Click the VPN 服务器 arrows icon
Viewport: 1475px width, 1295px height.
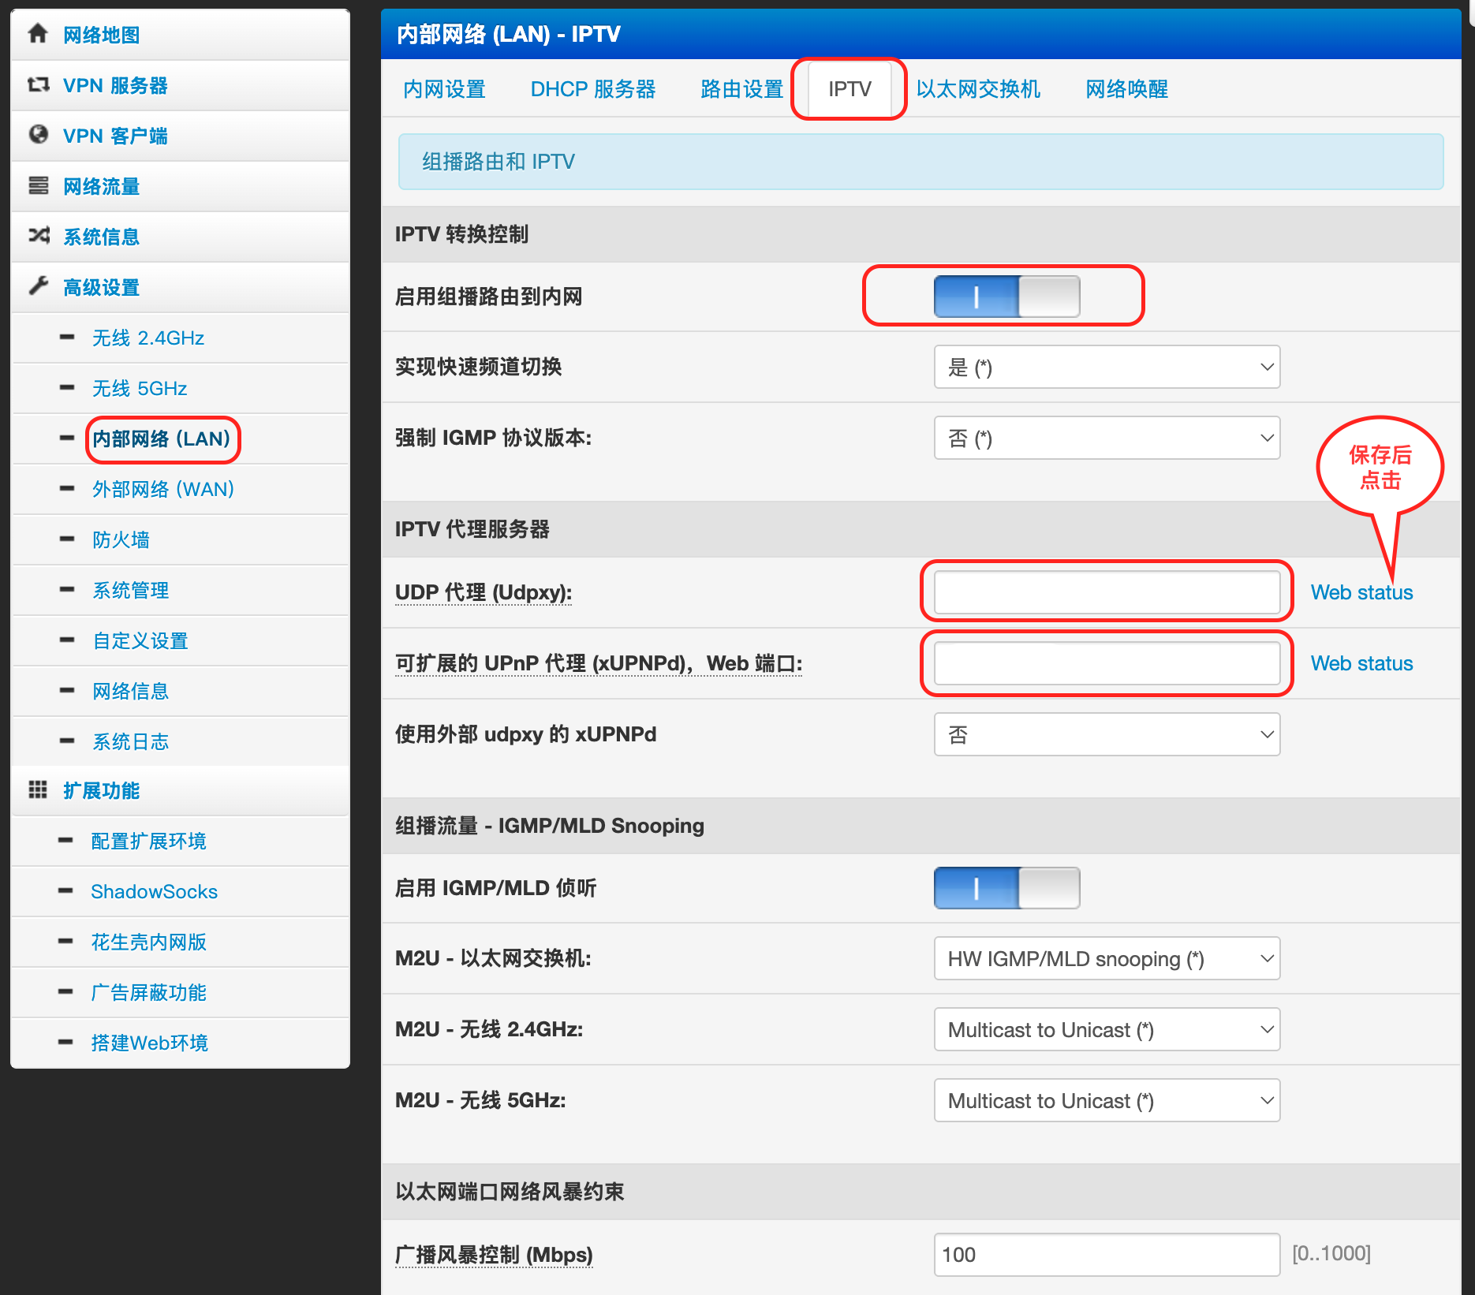(x=38, y=84)
